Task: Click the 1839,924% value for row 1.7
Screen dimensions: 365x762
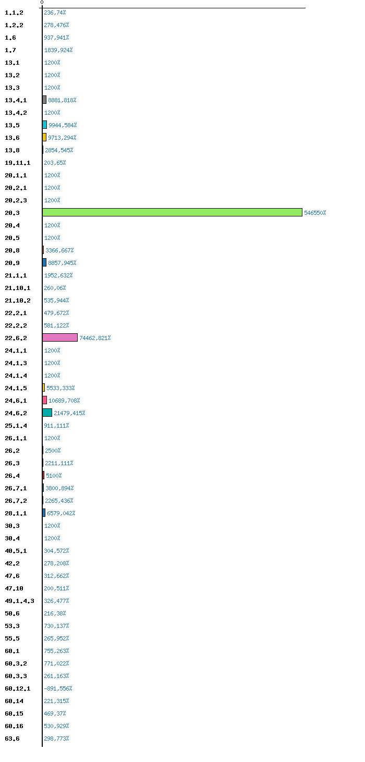Action: (x=58, y=50)
